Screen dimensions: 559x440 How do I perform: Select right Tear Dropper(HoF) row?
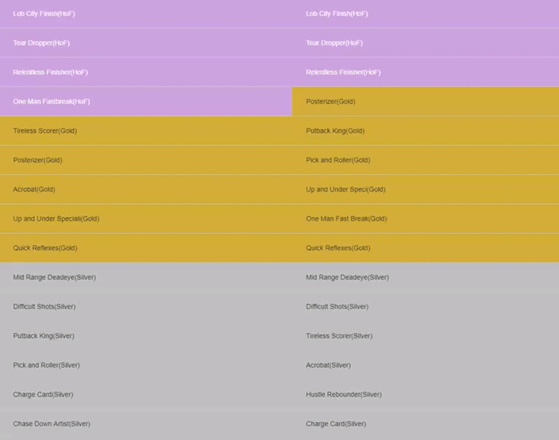425,43
